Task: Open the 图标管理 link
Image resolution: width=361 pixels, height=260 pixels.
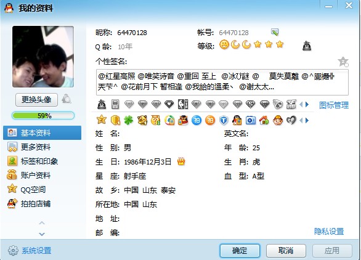Action: coord(334,105)
